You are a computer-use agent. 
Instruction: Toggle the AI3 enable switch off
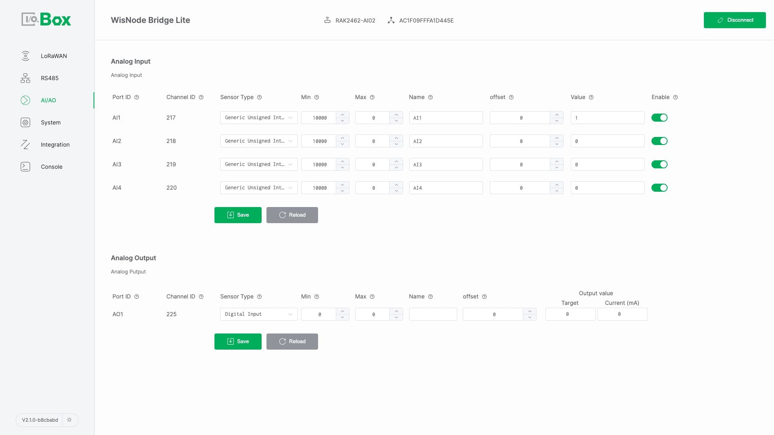pos(659,164)
